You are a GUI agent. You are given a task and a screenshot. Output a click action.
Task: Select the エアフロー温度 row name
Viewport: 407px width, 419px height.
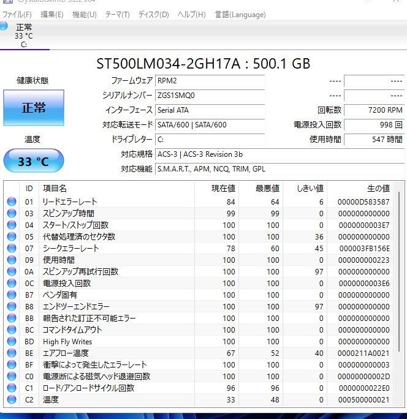[x=66, y=353]
